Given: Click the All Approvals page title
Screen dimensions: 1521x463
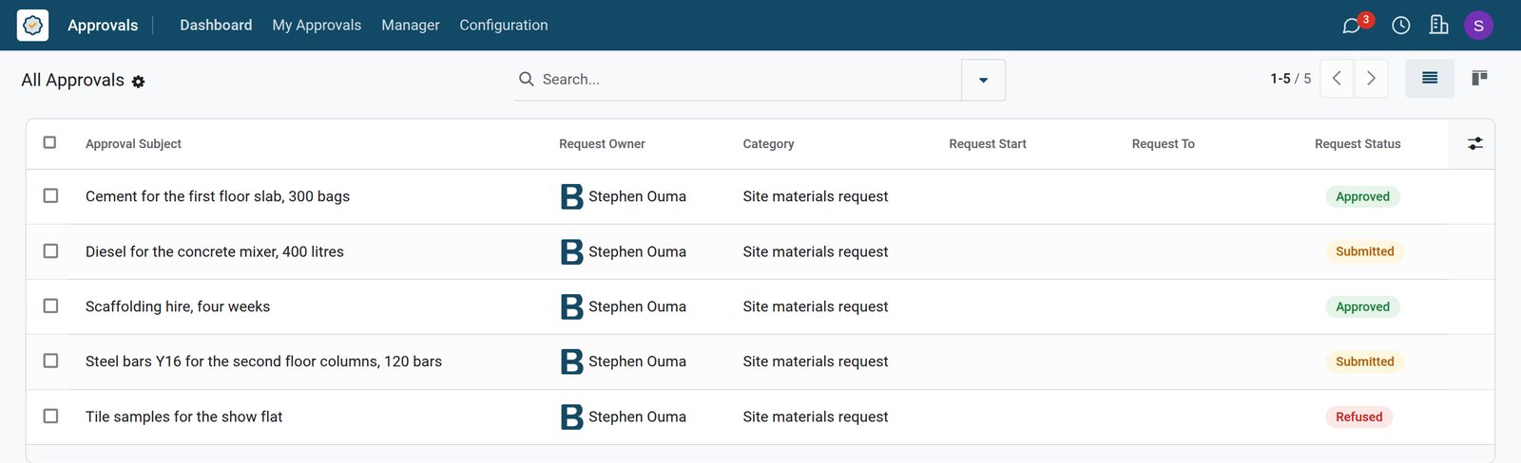Looking at the screenshot, I should pos(72,81).
